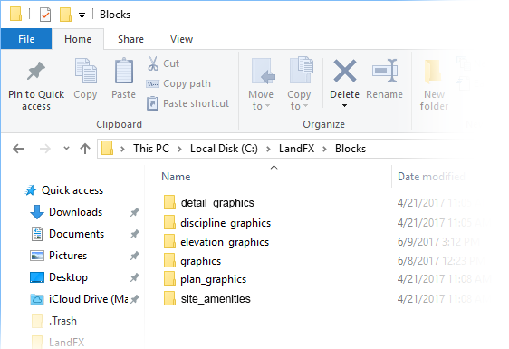Switch to the Share ribbon tab
Viewport: 509px width, 349px height.
tap(130, 39)
